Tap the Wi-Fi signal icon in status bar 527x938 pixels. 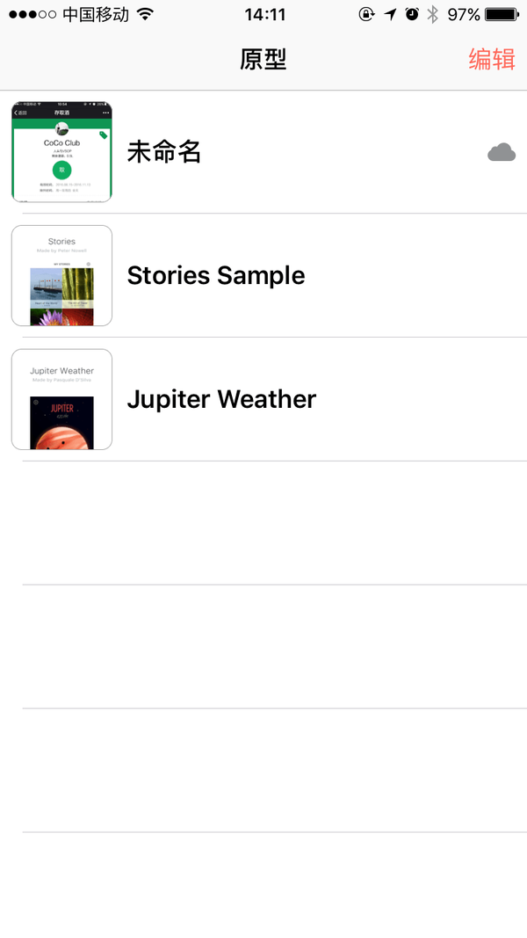[x=145, y=14]
